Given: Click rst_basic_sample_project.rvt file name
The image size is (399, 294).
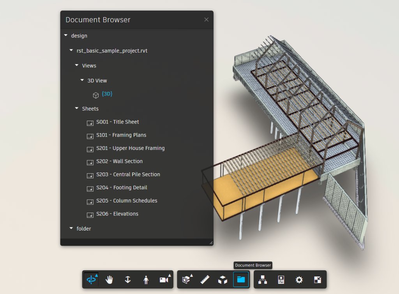Looking at the screenshot, I should tap(112, 51).
